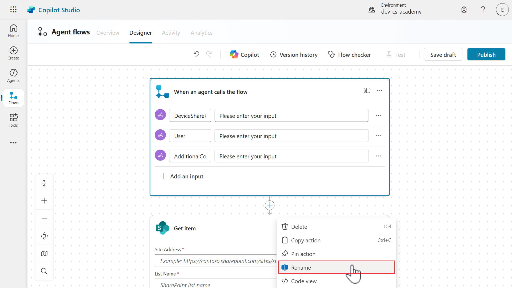Toggle the trigger card side panel icon
This screenshot has height=288, width=512.
pos(367,91)
